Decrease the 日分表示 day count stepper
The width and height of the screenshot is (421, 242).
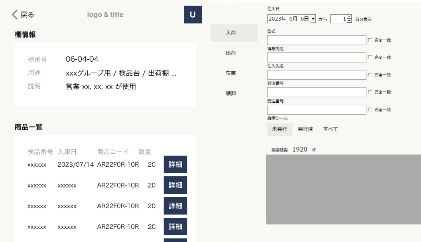coord(349,21)
